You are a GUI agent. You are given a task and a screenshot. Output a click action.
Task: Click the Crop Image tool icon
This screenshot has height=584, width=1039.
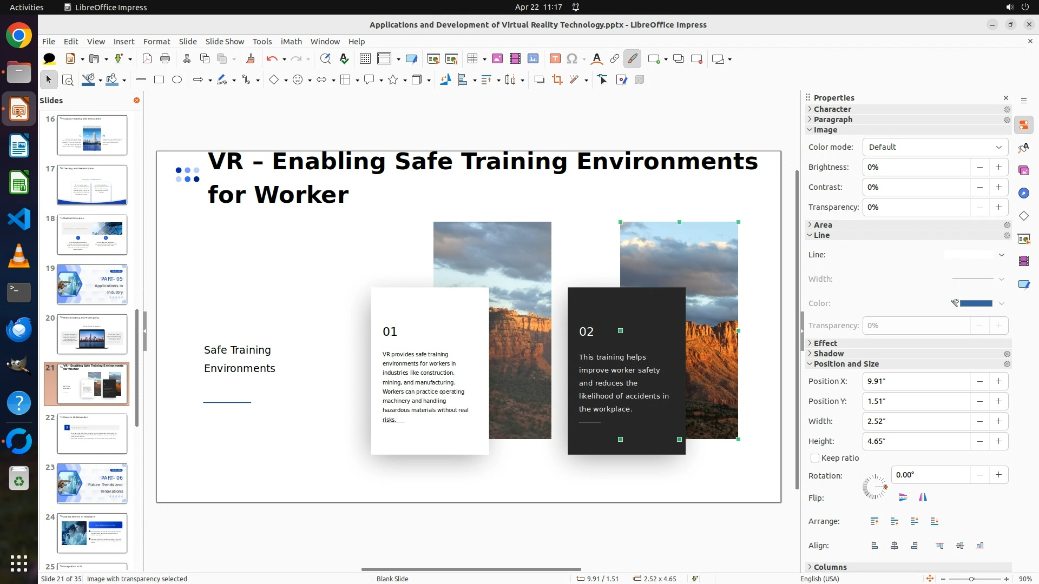pos(557,80)
